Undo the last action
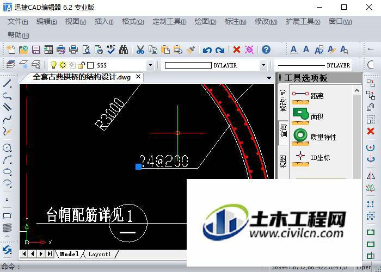Viewport: 381px width, 272px height. (207, 50)
